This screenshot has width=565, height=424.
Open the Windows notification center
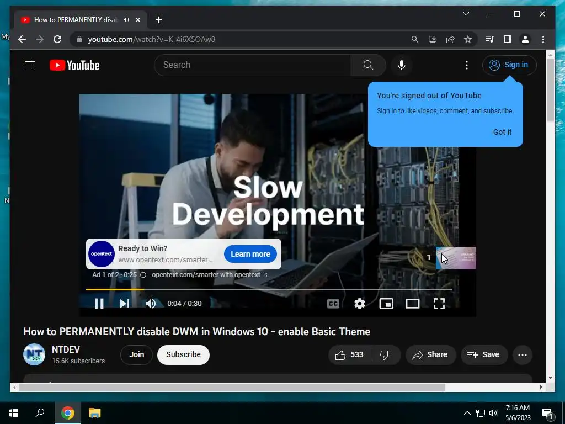(x=547, y=413)
